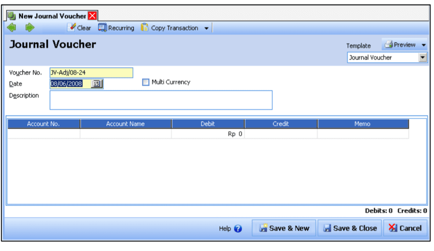Click the green back arrow icon

pyautogui.click(x=12, y=28)
